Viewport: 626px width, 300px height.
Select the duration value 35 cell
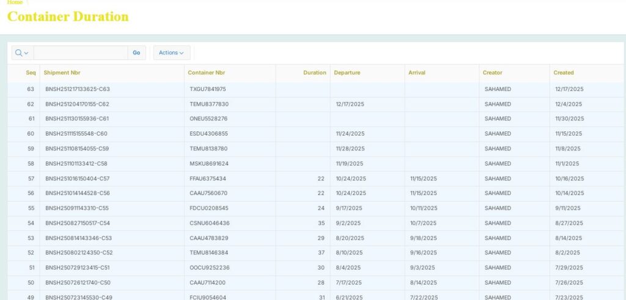pyautogui.click(x=321, y=223)
